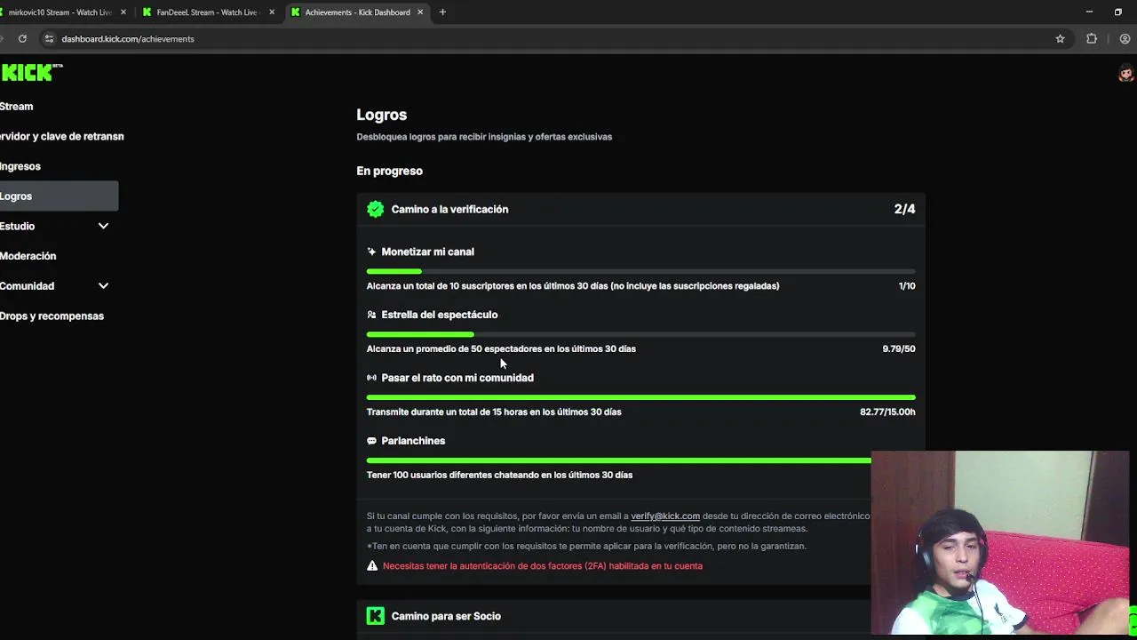Image resolution: width=1137 pixels, height=640 pixels.
Task: Click the chat bubble icon beside Parlanchines
Action: coord(371,441)
